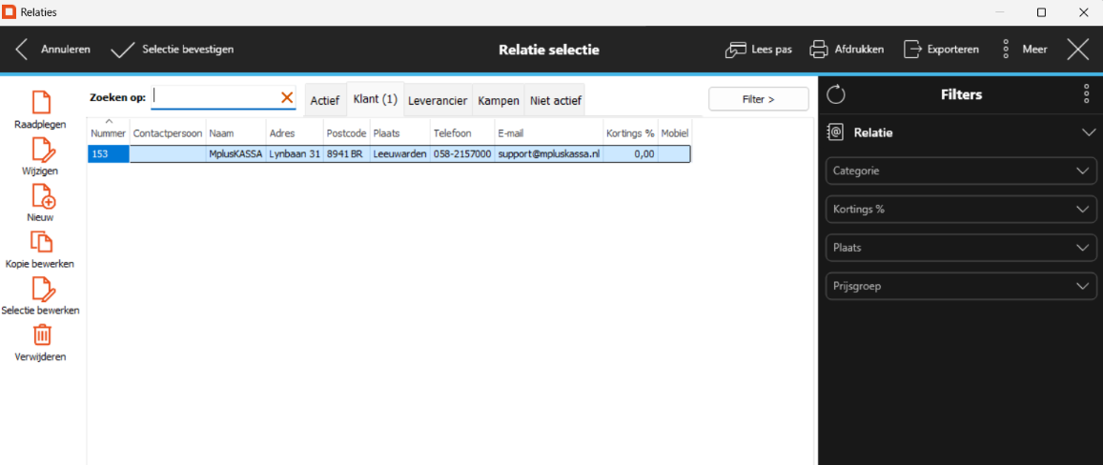Confirm selection with Selectie bevestigen
Image resolution: width=1103 pixels, height=465 pixels.
[x=173, y=50]
